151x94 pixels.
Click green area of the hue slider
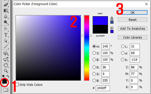[87, 59]
